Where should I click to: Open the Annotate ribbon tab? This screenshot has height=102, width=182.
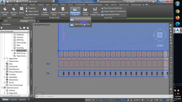tap(24, 5)
